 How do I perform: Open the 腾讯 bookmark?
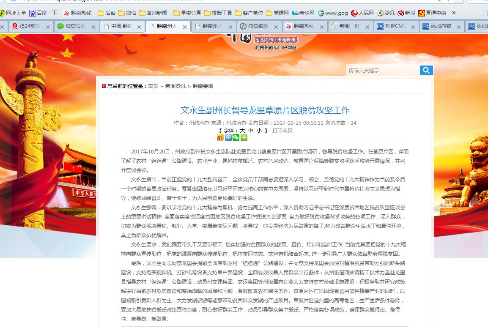(386, 13)
